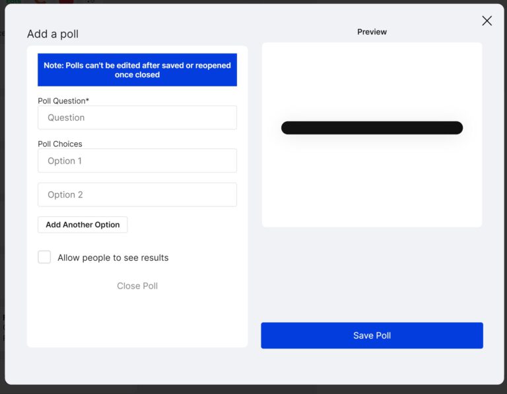Click the Add a poll title
The height and width of the screenshot is (394, 507).
(x=53, y=34)
